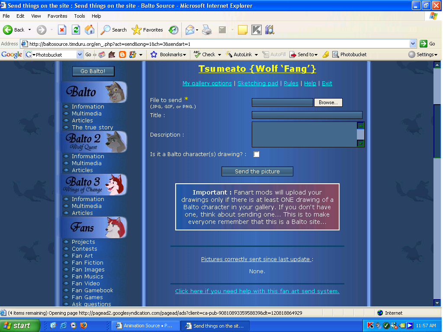Click the Mail envelope toolbar icon

[190, 30]
